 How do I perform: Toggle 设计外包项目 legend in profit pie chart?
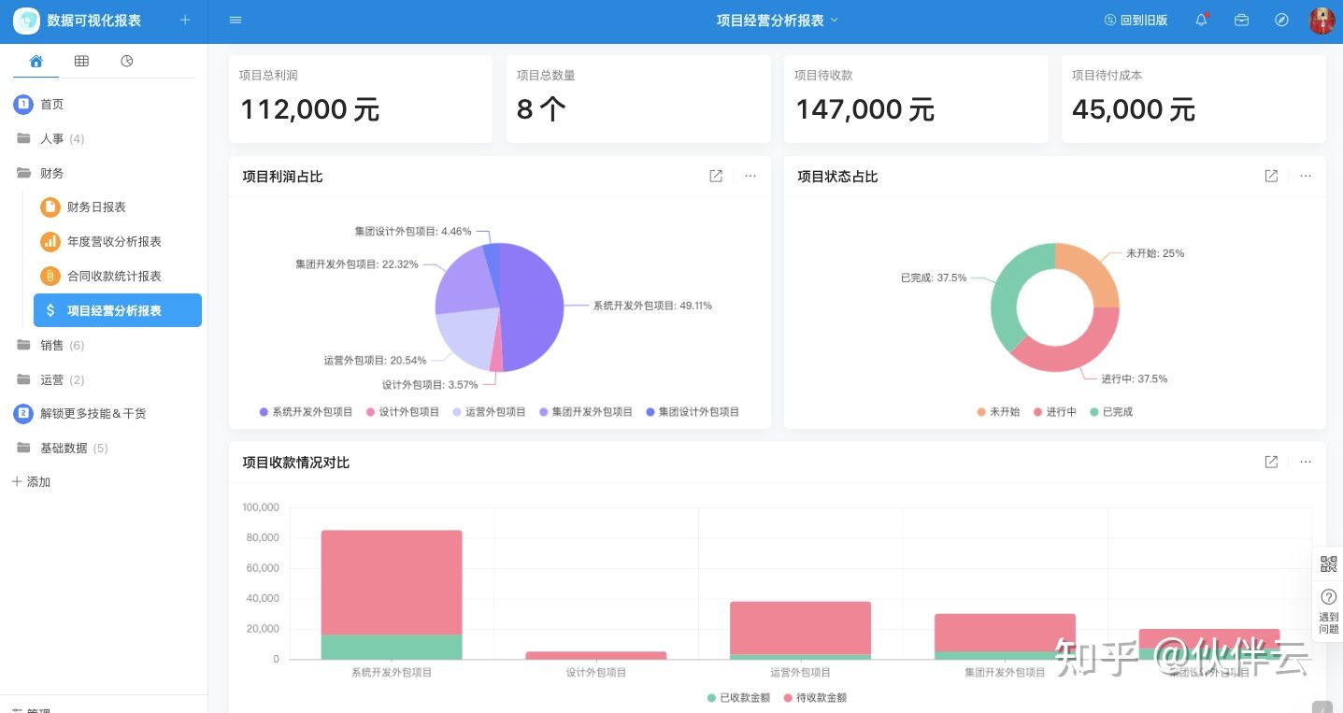(x=402, y=411)
